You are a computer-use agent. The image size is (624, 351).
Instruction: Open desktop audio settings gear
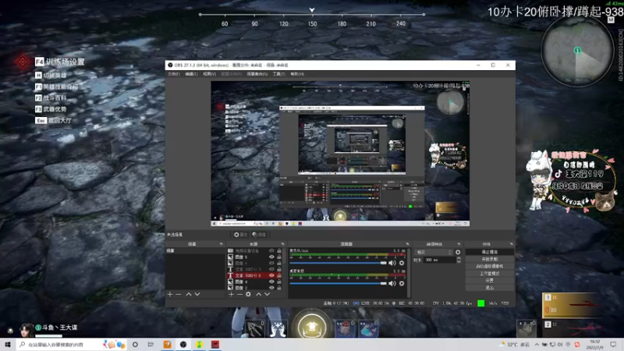point(402,283)
